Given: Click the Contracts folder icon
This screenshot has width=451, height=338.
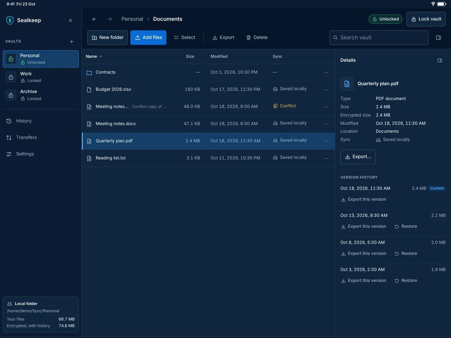Looking at the screenshot, I should [x=89, y=72].
